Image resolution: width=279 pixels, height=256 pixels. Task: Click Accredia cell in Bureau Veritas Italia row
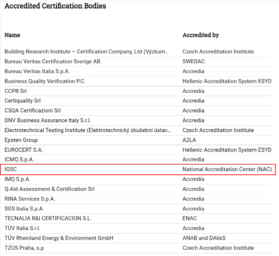(193, 71)
